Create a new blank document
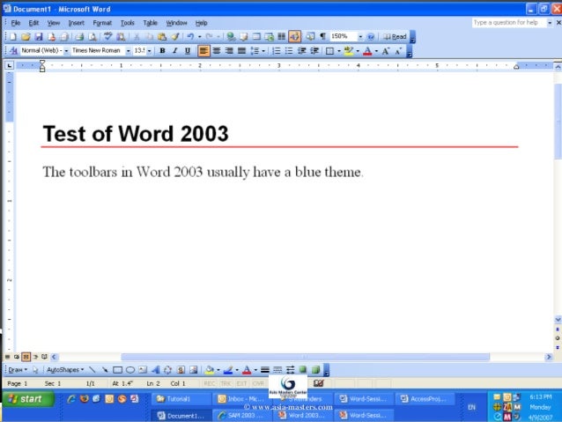This screenshot has height=422, width=562. pyautogui.click(x=12, y=37)
